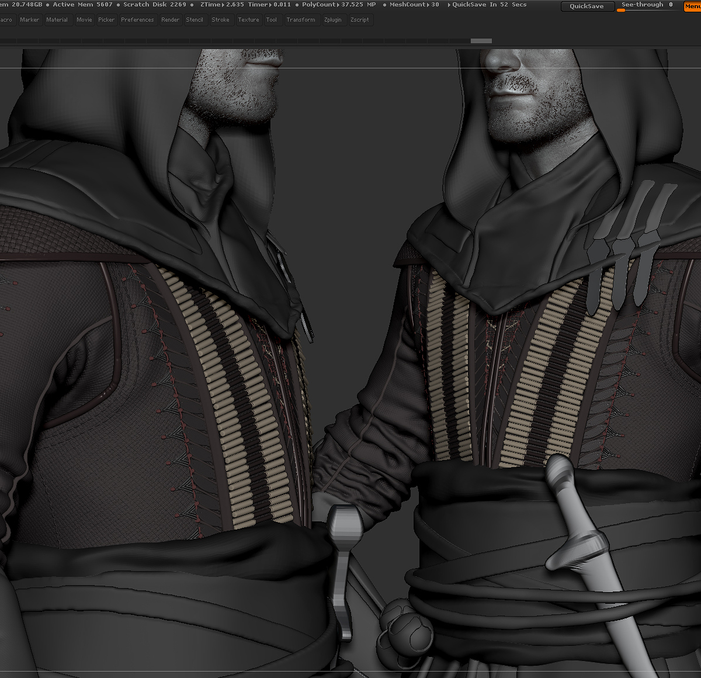Toggle the orange Menus button
Viewport: 701px width, 678px height.
coord(692,6)
